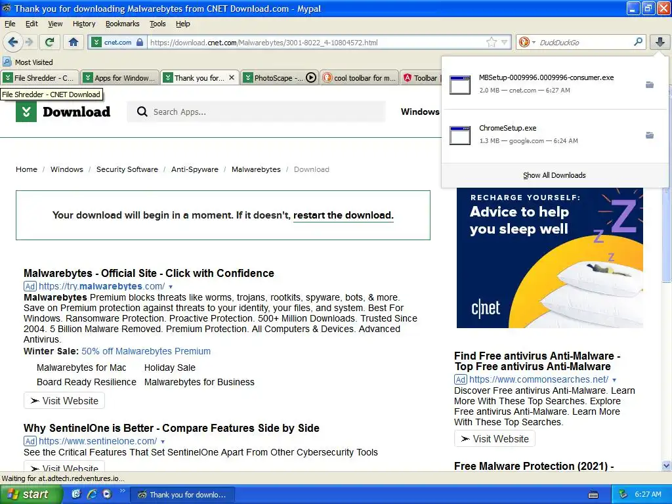Screen dimensions: 672x504
Task: Open Windows Media Player Quick Launch icon
Action: [107, 494]
